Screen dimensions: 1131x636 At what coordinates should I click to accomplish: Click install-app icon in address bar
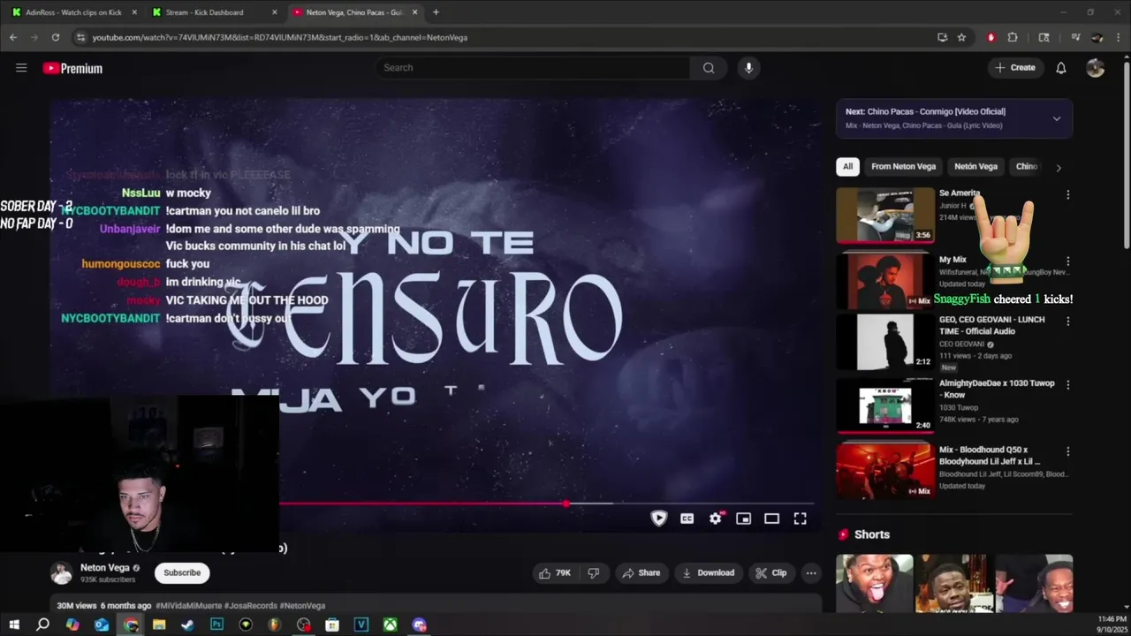tap(942, 37)
